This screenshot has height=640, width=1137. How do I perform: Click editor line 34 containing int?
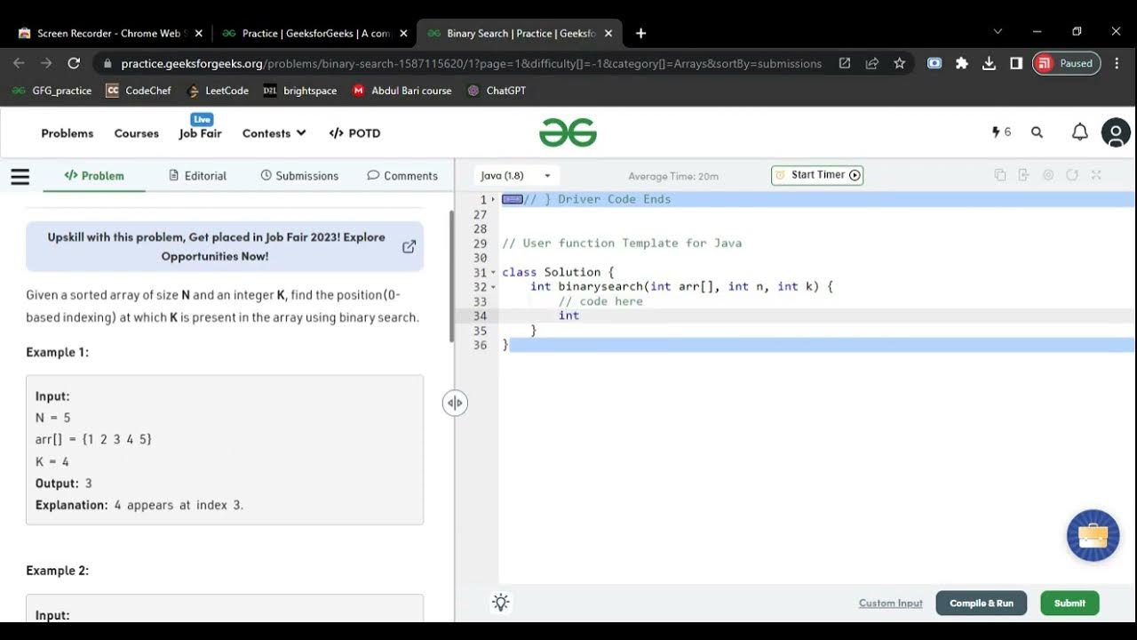click(x=817, y=316)
